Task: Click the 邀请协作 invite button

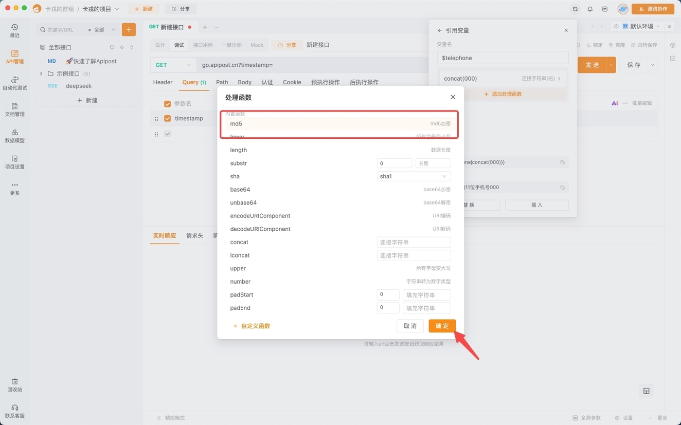Action: coord(653,9)
